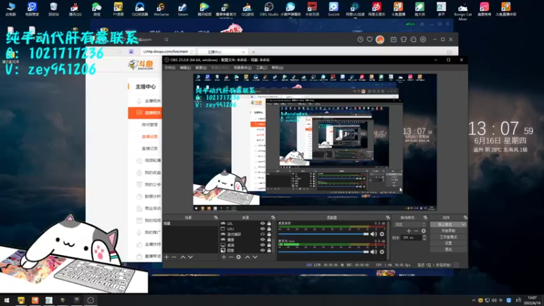The image size is (544, 306).
Task: Show hidden icons chevron in system tray
Action: [x=473, y=301]
